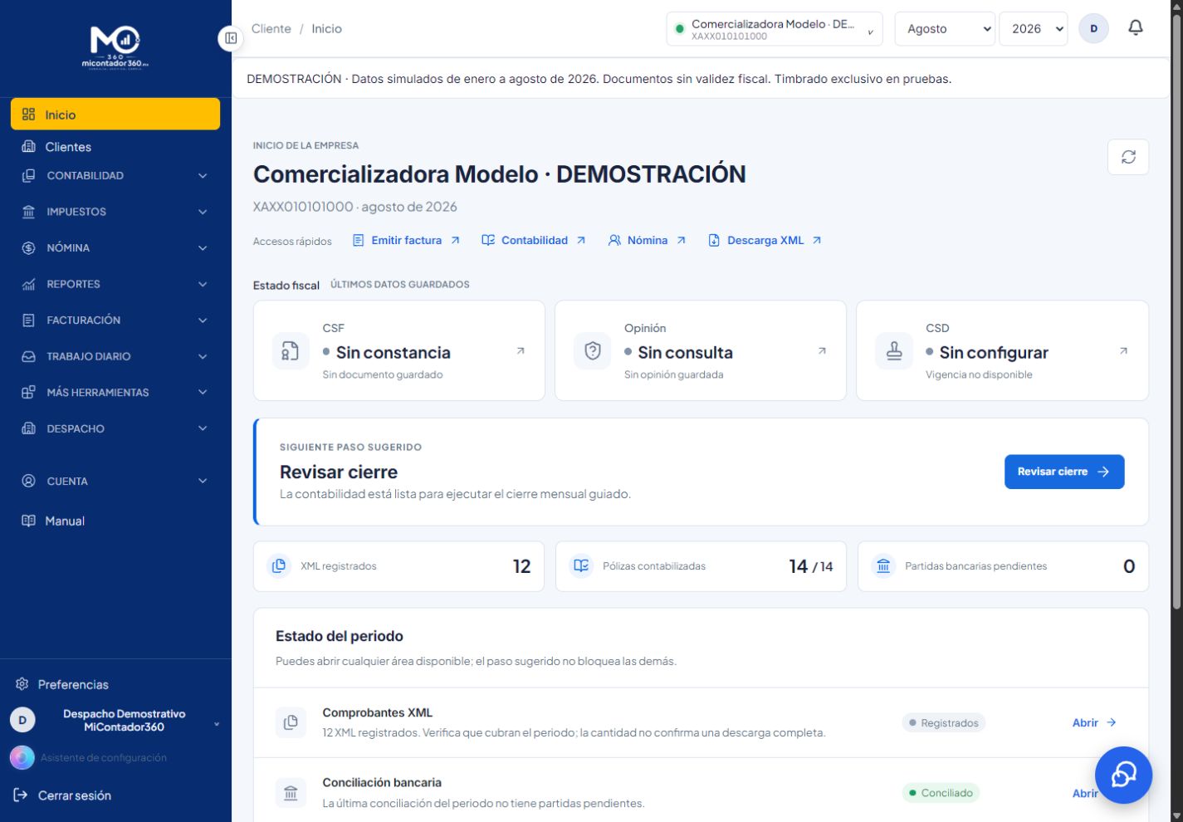Open notifications with the bell icon
The image size is (1183, 822).
point(1136,28)
